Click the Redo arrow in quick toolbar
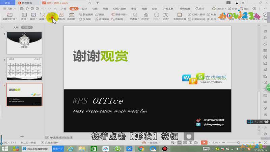The image size is (270, 152). [x=50, y=8]
